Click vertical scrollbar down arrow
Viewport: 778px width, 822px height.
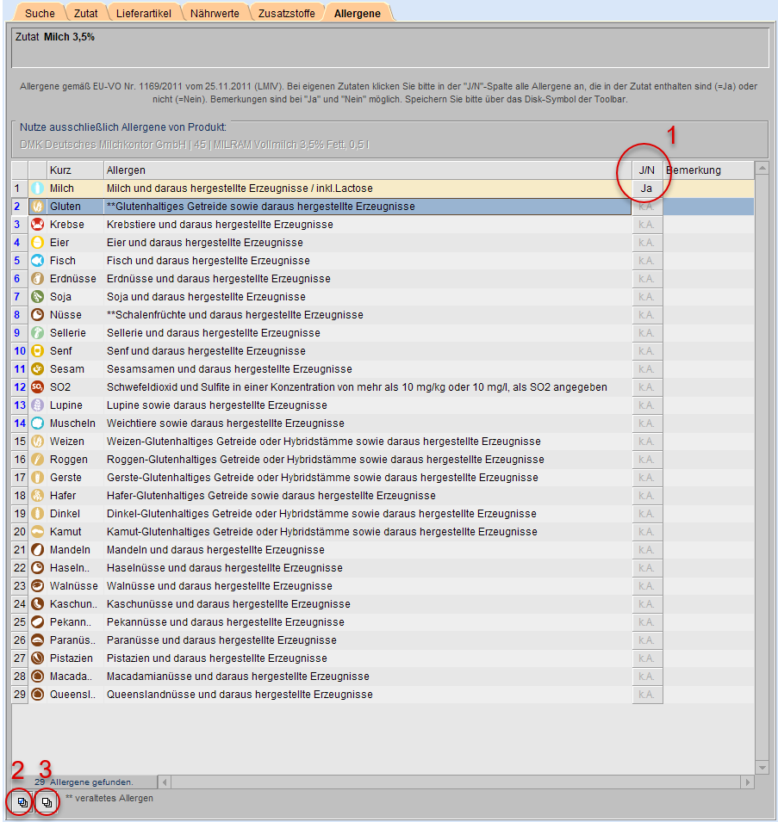(x=762, y=768)
